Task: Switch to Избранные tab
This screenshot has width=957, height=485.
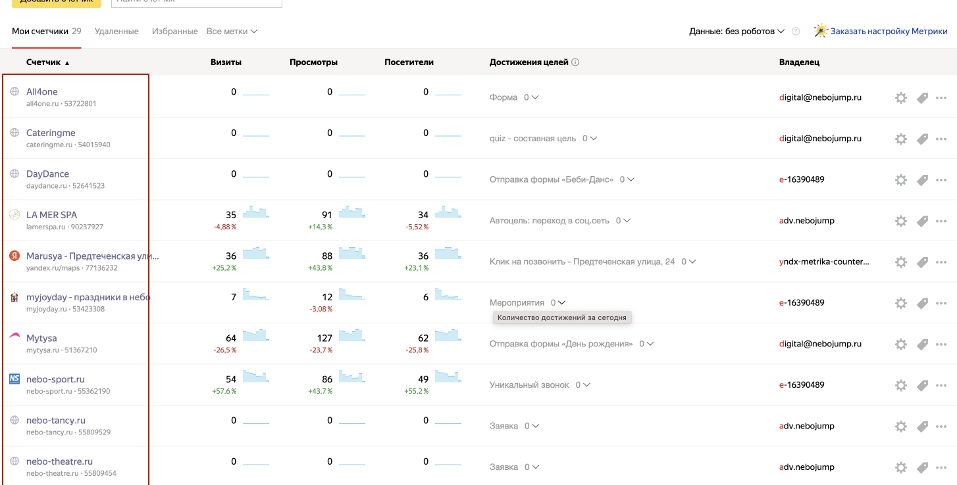Action: click(174, 32)
